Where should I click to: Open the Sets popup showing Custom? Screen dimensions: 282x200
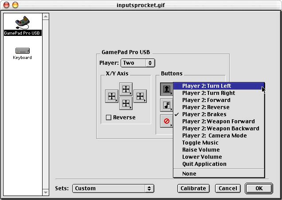tap(113, 188)
